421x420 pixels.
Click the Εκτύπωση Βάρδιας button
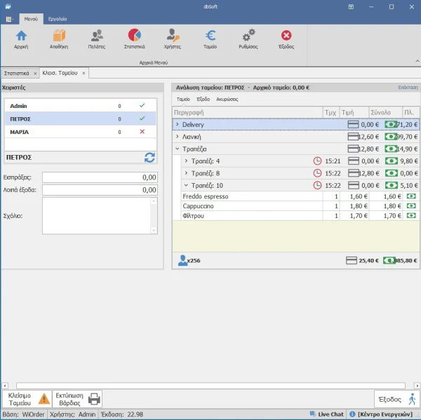click(79, 399)
